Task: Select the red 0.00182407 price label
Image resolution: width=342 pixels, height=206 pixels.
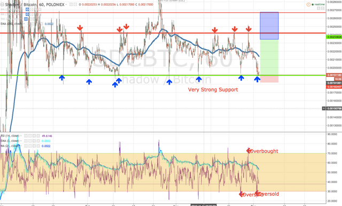Action: tap(334, 87)
